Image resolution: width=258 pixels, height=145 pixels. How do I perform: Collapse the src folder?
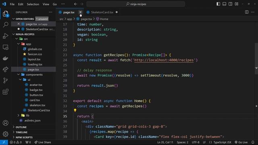click(x=17, y=39)
